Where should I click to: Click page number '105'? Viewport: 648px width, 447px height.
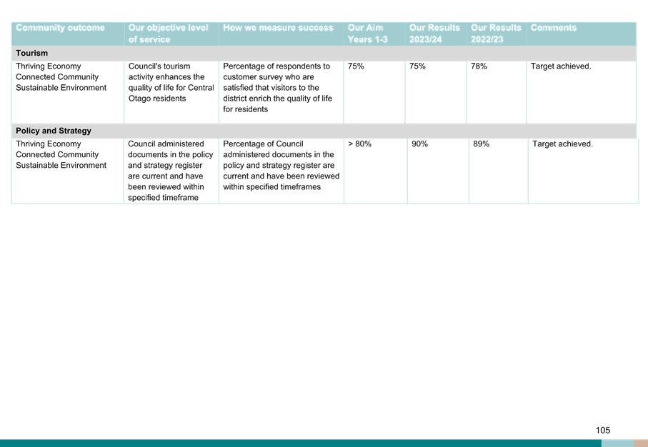pyautogui.click(x=603, y=430)
